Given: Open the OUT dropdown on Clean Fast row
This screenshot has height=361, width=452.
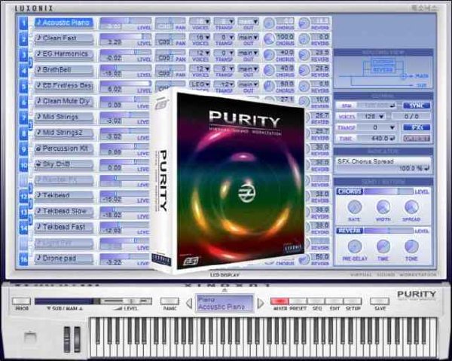Looking at the screenshot, I should click(248, 37).
